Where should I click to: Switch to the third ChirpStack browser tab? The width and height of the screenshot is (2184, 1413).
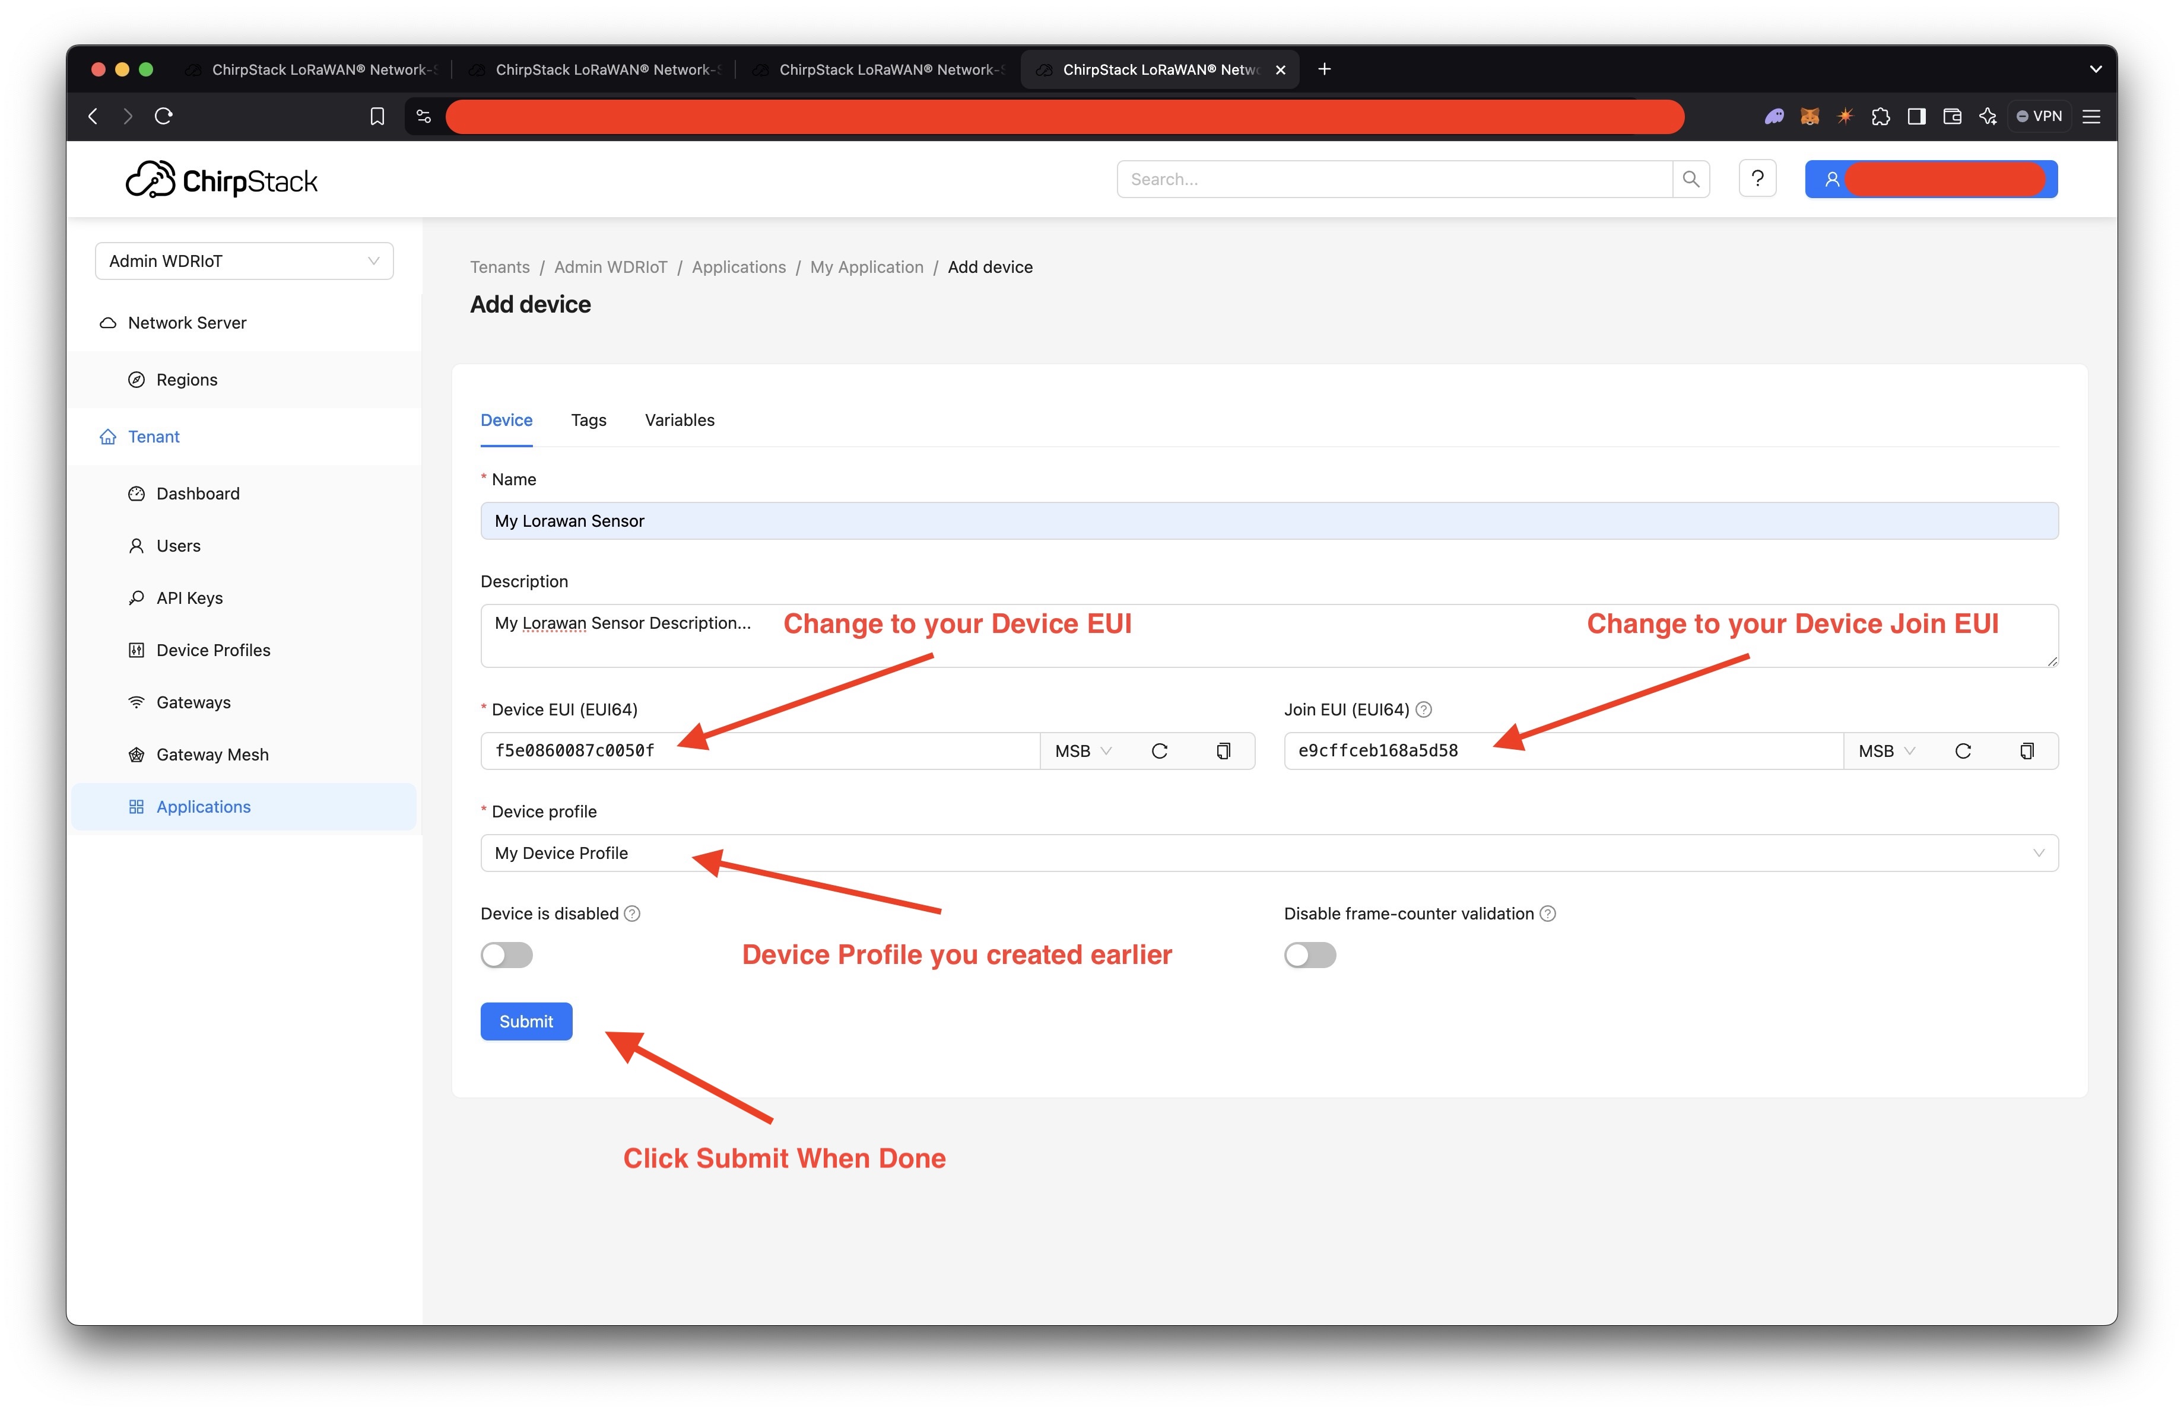pos(877,69)
